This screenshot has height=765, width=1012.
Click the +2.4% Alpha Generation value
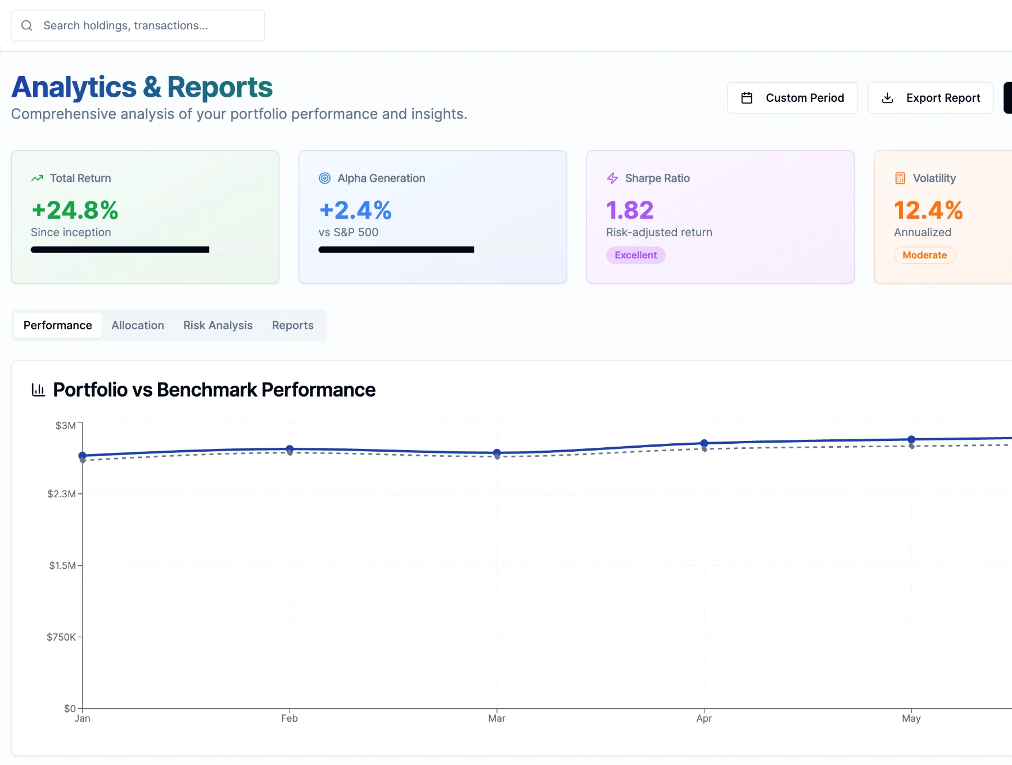coord(355,210)
